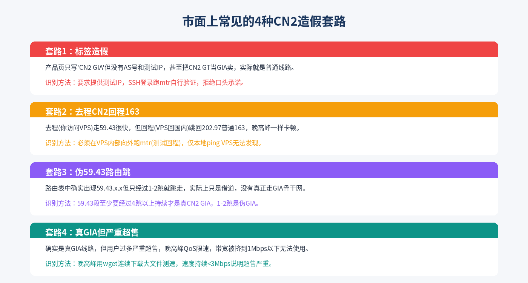Click the teal tip 晚高峰用wget连续下载大文件测速
This screenshot has height=283, width=528.
[159, 264]
